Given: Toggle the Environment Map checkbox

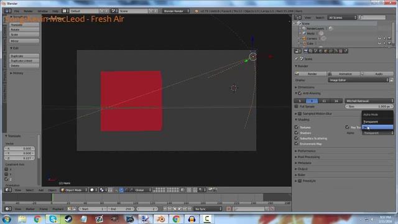Looking at the screenshot, I should pyautogui.click(x=297, y=144).
